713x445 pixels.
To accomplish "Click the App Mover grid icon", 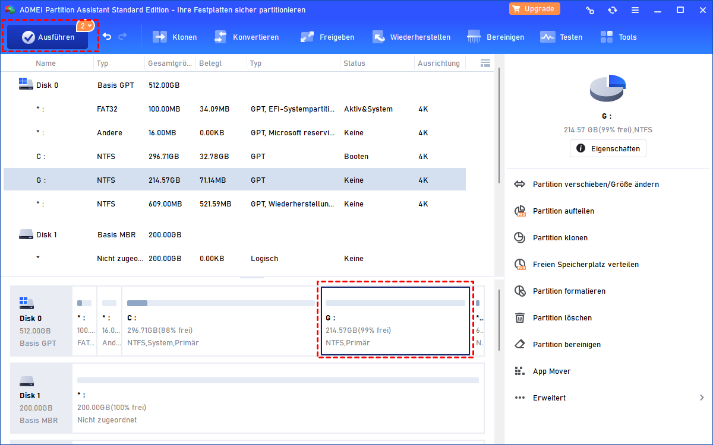I will click(520, 371).
